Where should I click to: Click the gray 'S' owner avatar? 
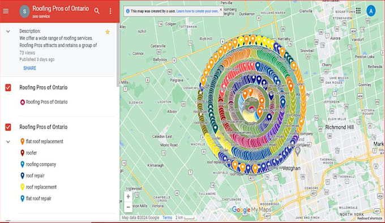24,11
